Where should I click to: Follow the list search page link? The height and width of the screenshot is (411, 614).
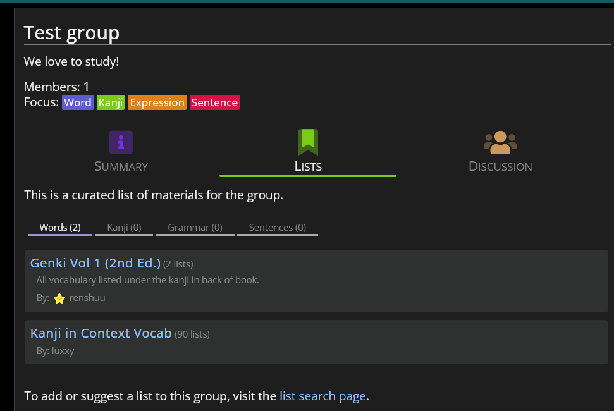(322, 396)
